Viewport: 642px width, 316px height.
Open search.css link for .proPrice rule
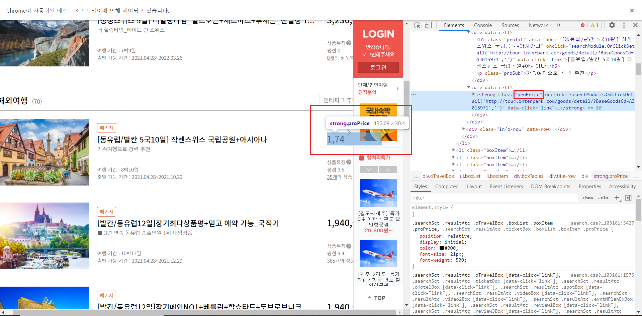click(602, 223)
